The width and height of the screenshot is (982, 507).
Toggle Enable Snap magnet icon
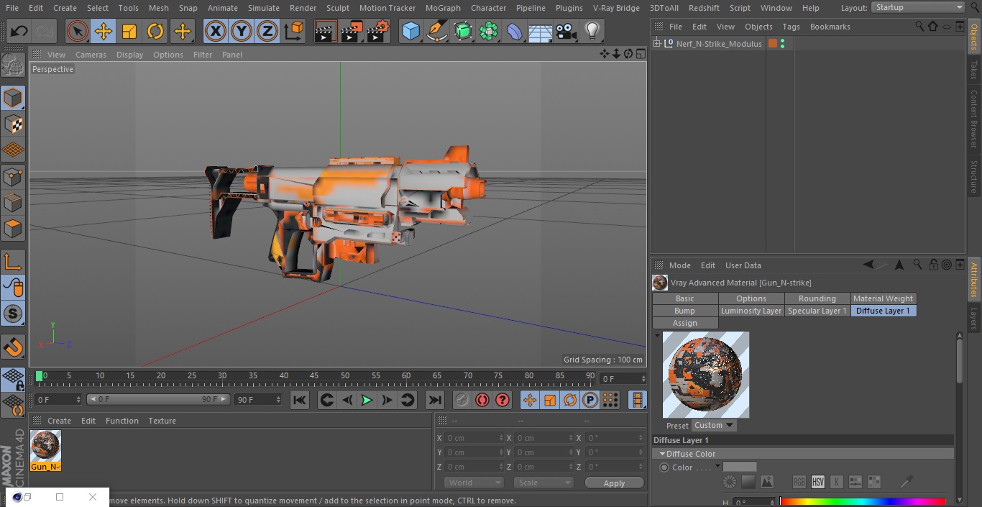(x=13, y=347)
